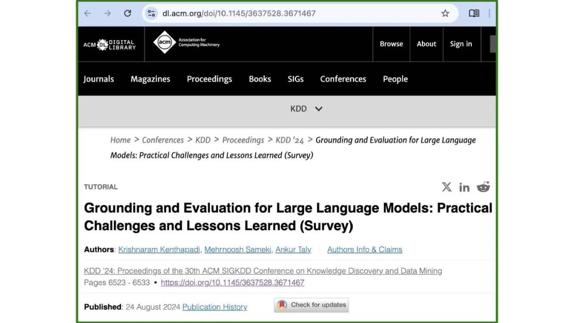Viewport: 574px width, 323px height.
Task: Click Association for Computing Machinery logo
Action: [187, 42]
